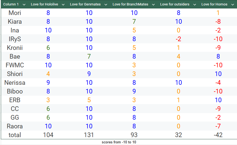Image resolution: width=237 pixels, height=145 pixels.
Task: Select the outsiders total 32 cell
Action: tap(178, 135)
